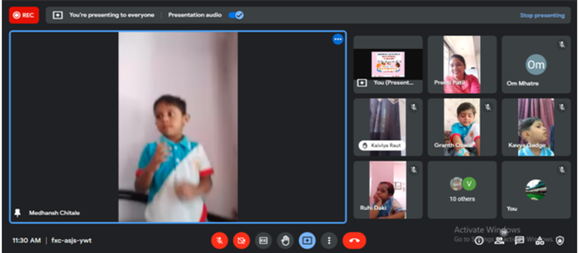Expand the 10 others participant tile
579x253 pixels.
(x=462, y=189)
